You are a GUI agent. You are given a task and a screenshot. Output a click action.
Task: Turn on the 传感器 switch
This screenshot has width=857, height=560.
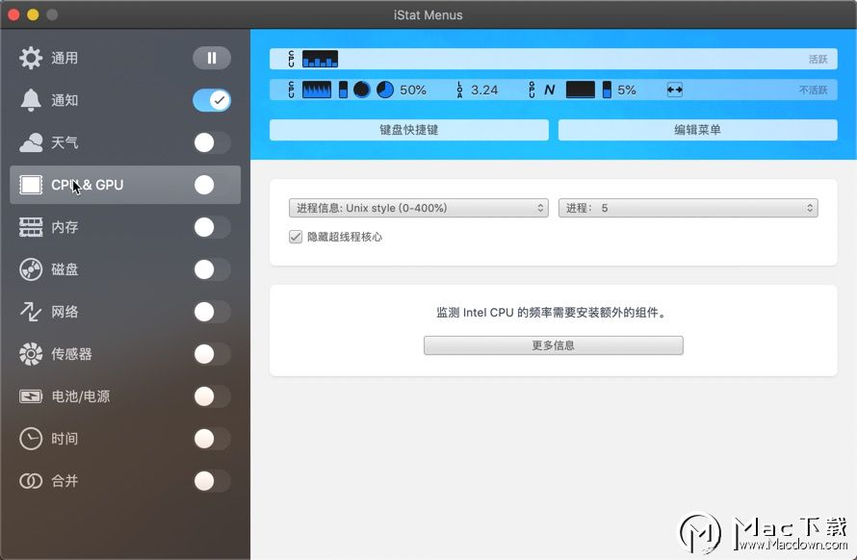pyautogui.click(x=212, y=354)
